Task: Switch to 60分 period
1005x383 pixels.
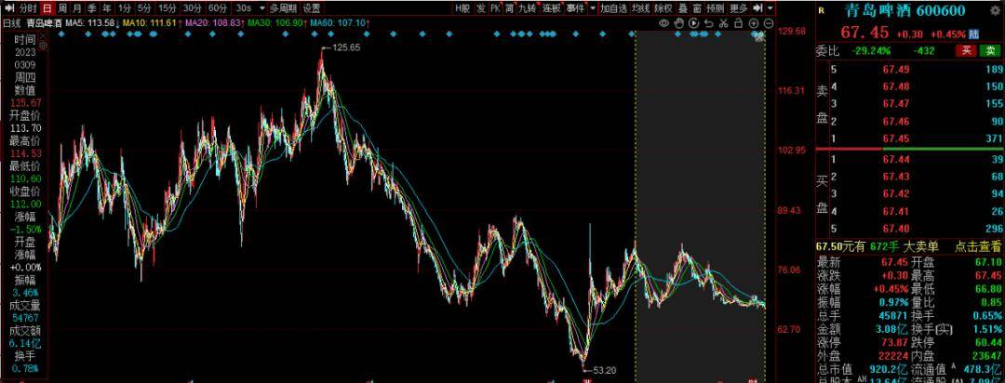Action: pyautogui.click(x=218, y=8)
